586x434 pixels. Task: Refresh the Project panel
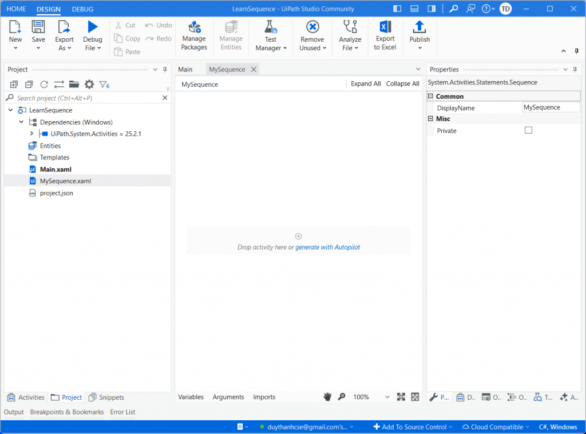click(44, 85)
